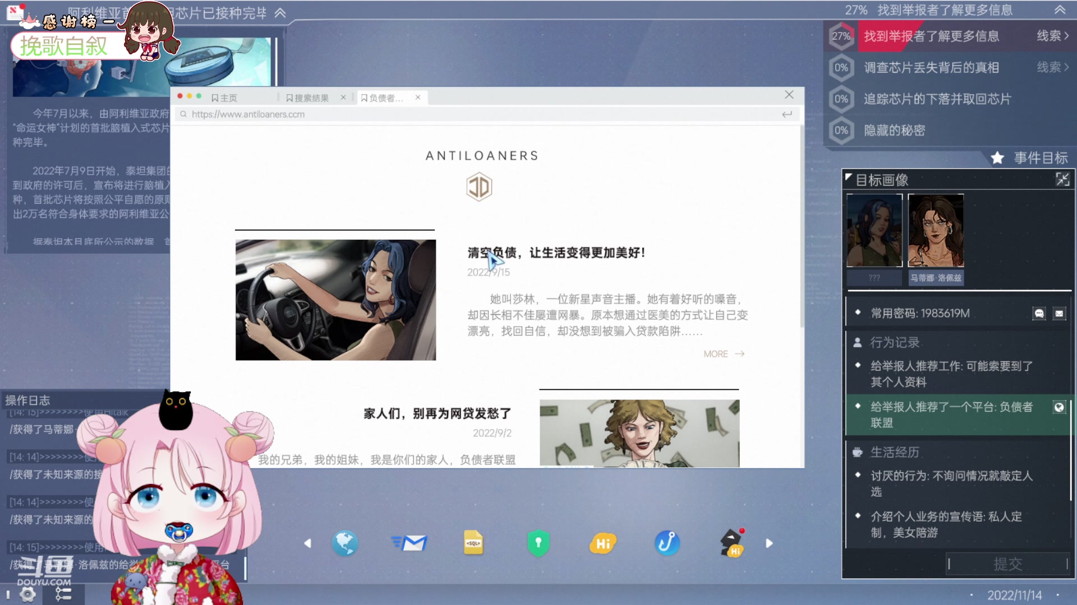Select the 马蒂娜·洛佩兹 target portrait
The image size is (1077, 605).
(936, 231)
